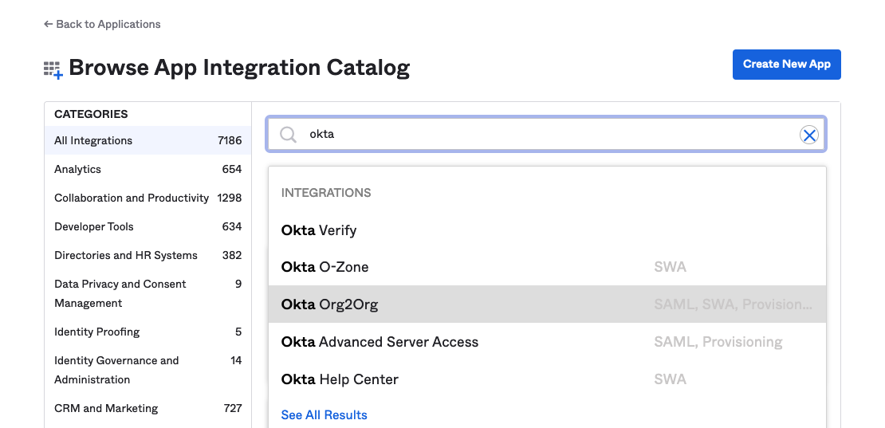Clear the search field with X icon
The width and height of the screenshot is (885, 428).
[x=809, y=135]
